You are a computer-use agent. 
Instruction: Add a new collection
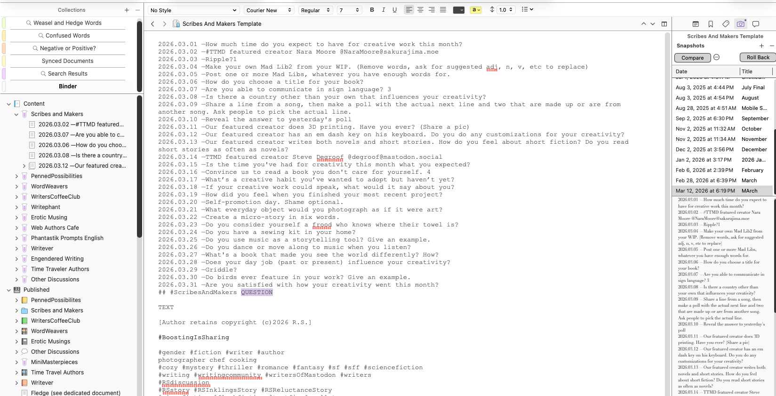(127, 10)
